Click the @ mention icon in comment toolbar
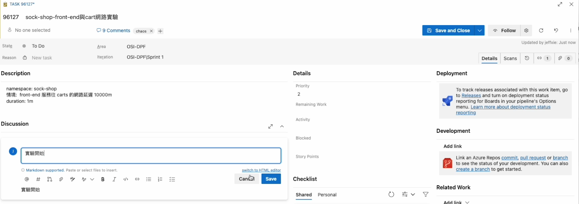579x204 pixels. pos(27,179)
